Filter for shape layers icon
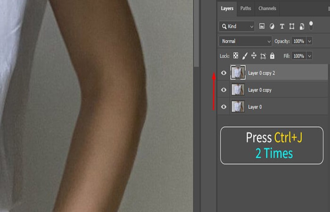330x212 pixels. pos(292,26)
